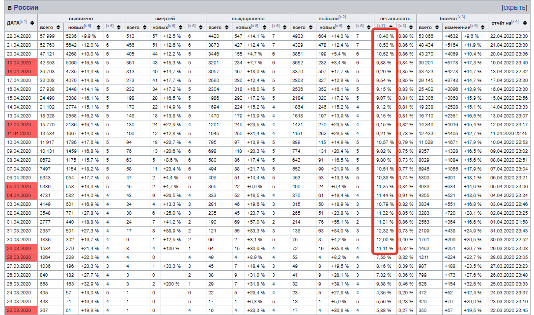Open footnote [x 9] beside изменение
The height and width of the screenshot is (315, 534).
[x=474, y=26]
